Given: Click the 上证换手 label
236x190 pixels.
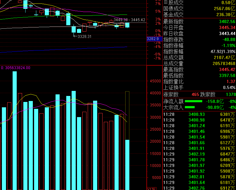Looking at the screenshot, I should 174,87.
